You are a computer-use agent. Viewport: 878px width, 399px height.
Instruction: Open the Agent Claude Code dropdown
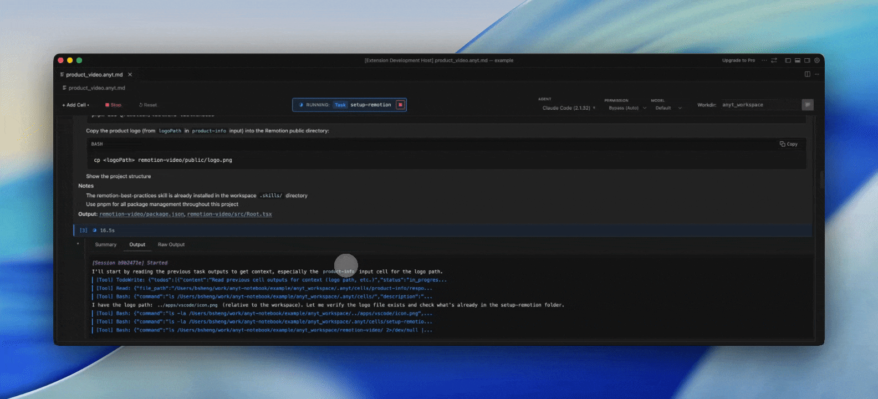[x=569, y=108]
